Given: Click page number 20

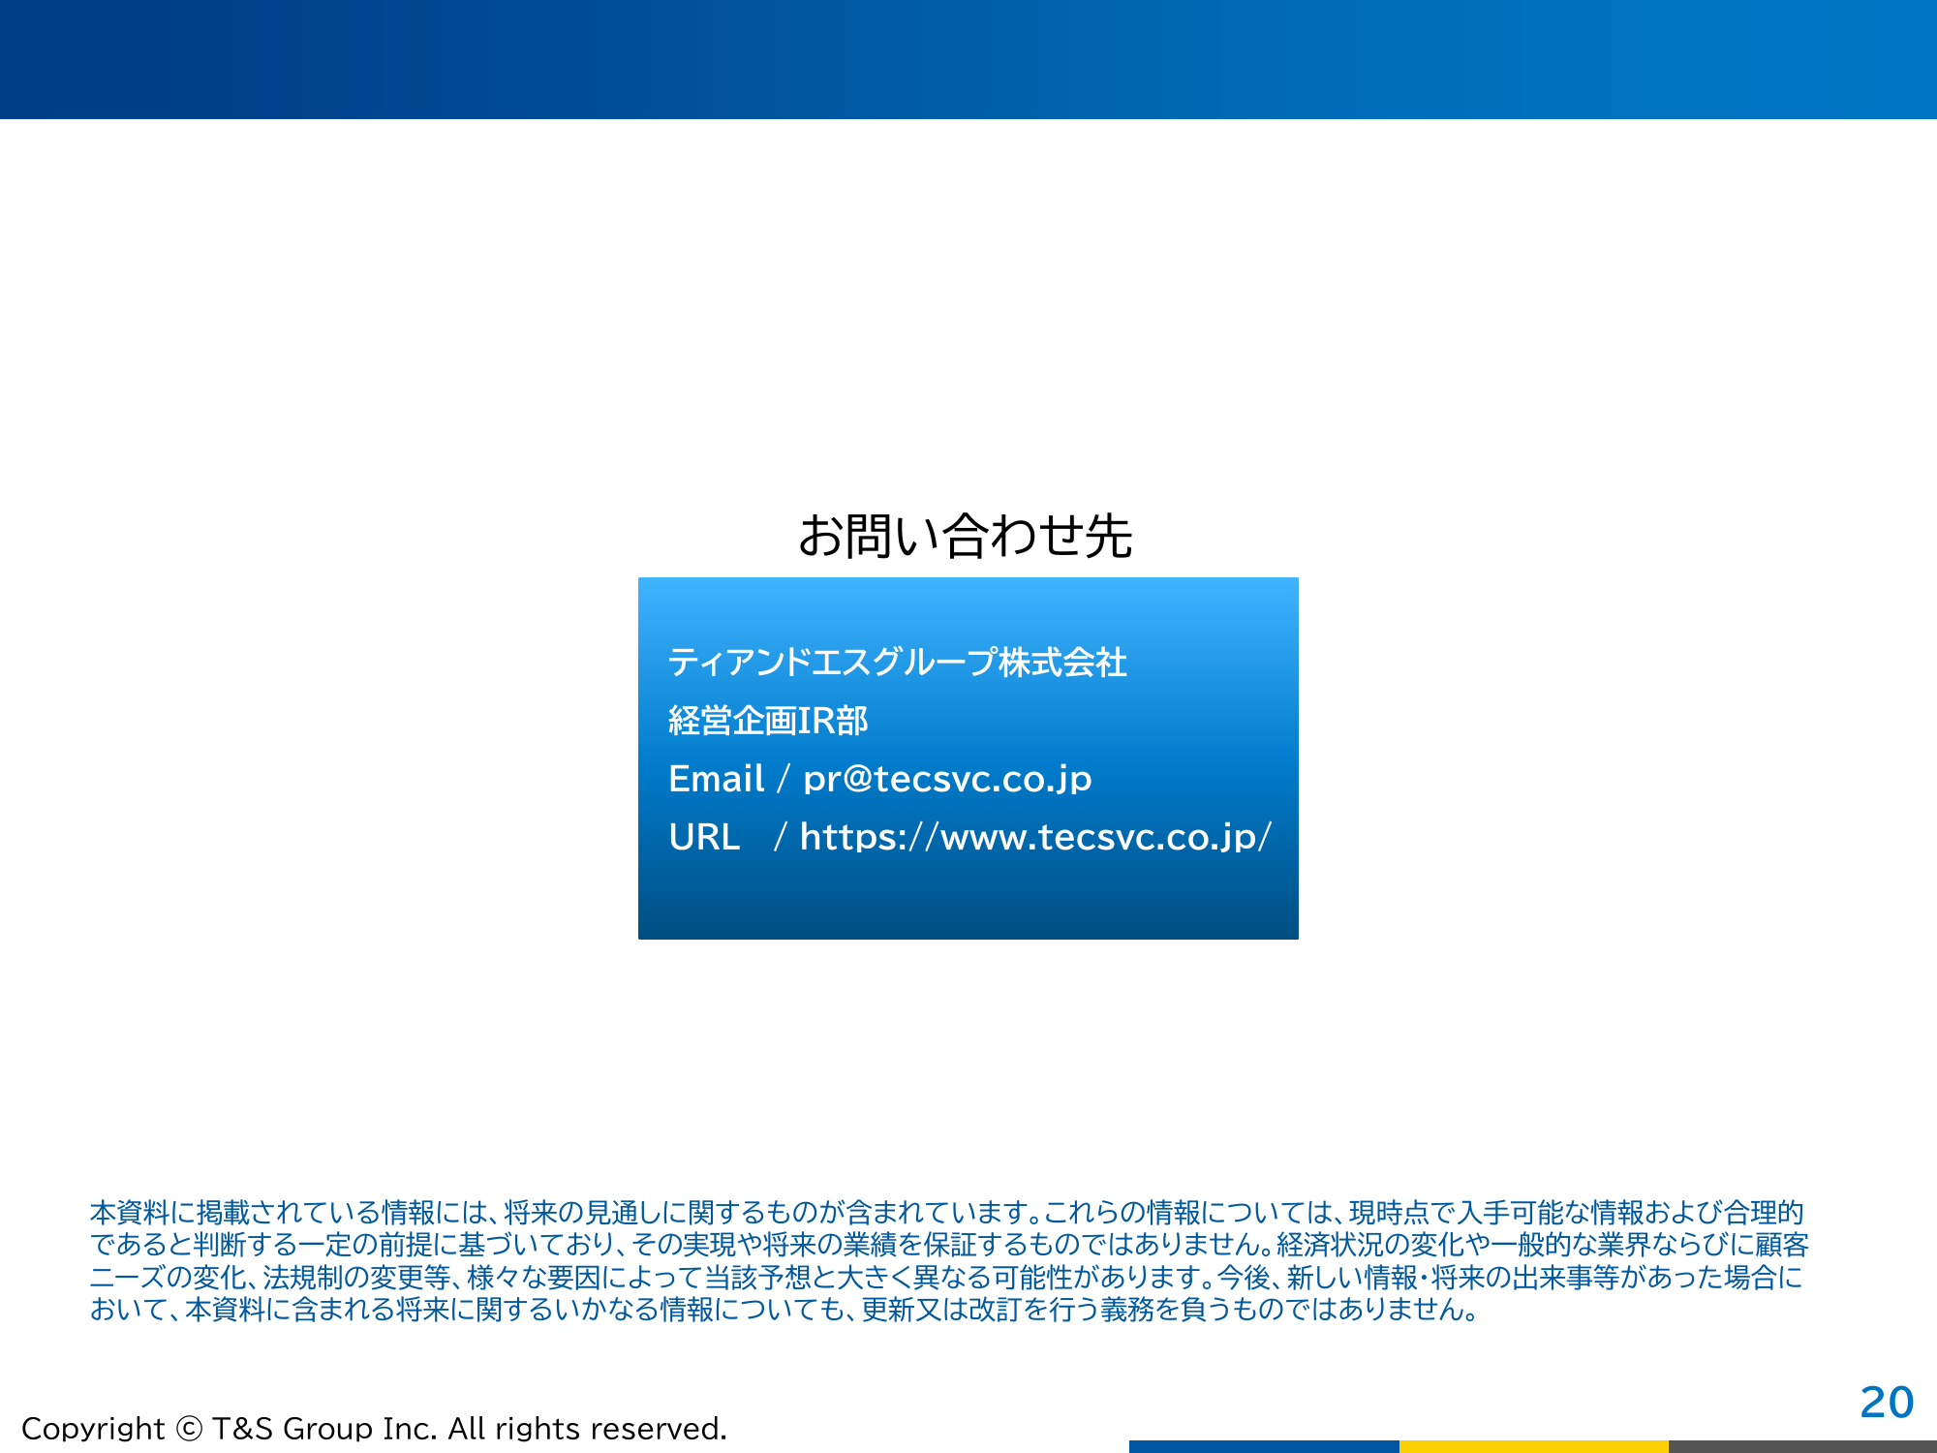Looking at the screenshot, I should [1886, 1402].
